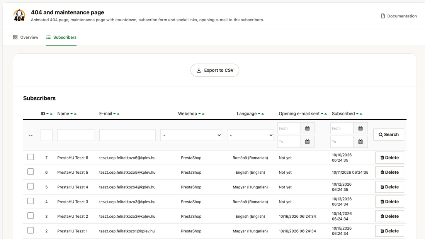Screen dimensions: 425x239
Task: Select checkbox for PrestaHU Teszt 4
Action: [x=31, y=186]
